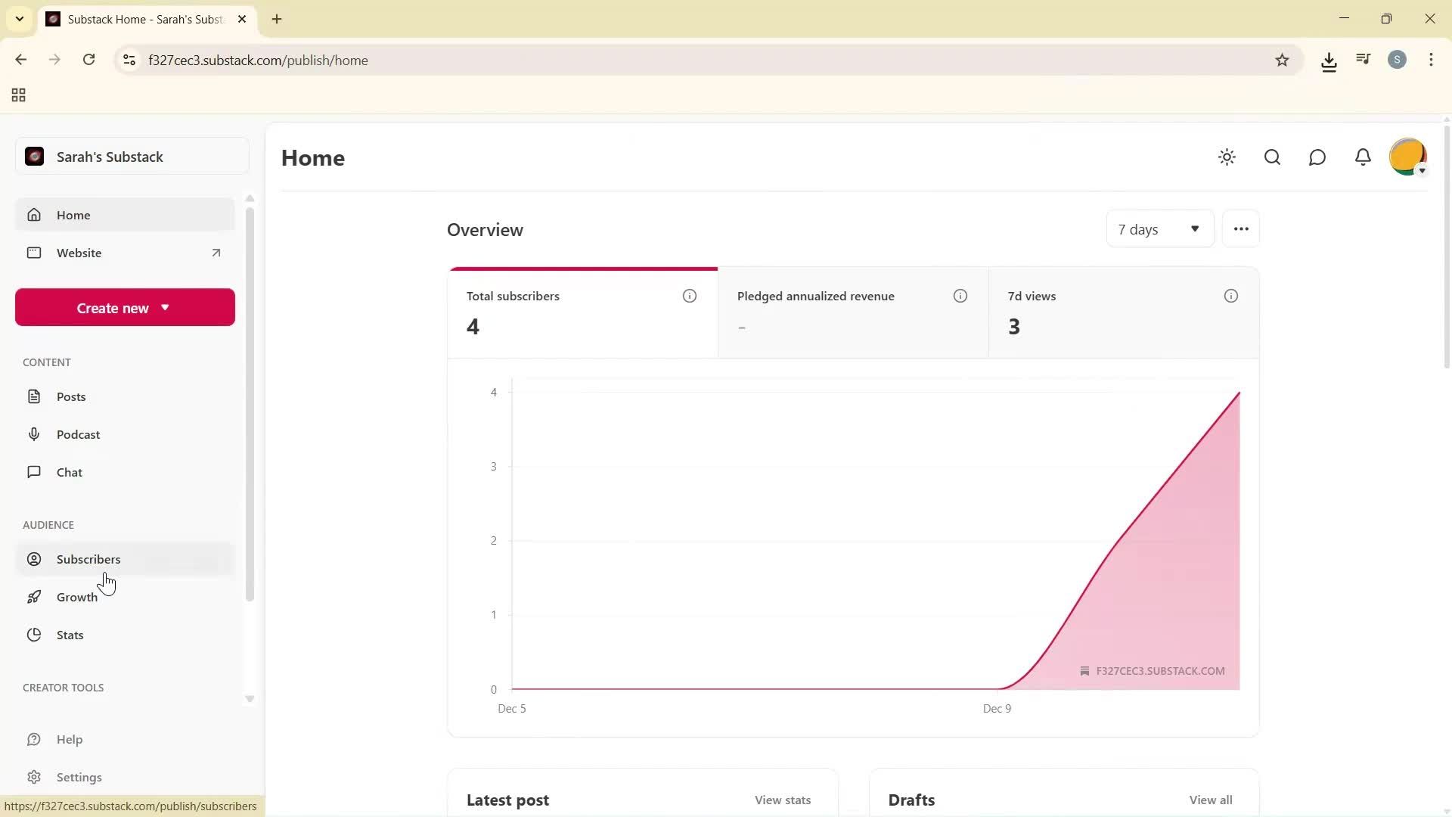Open the Stats section in sidebar
1452x817 pixels.
point(69,635)
